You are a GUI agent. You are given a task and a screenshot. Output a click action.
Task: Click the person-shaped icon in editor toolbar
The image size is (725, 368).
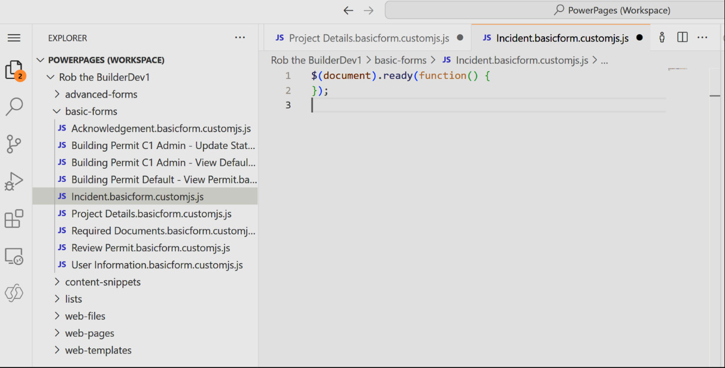point(662,38)
